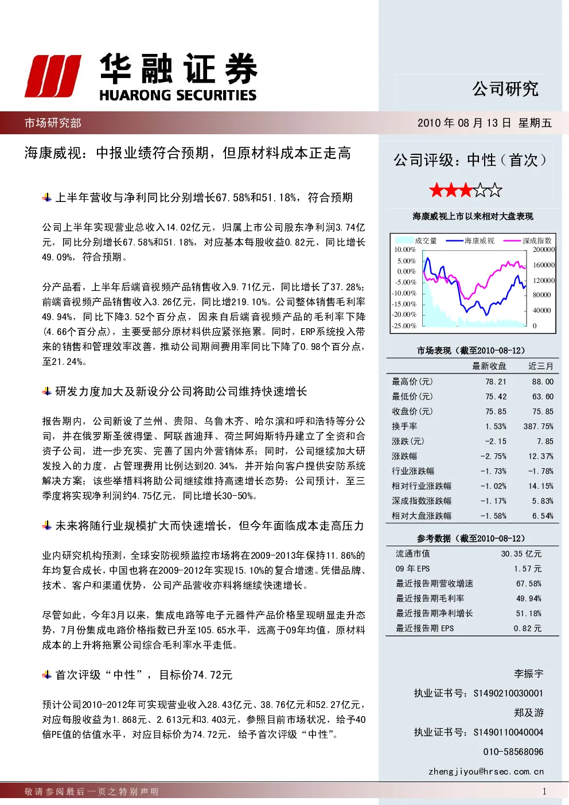This screenshot has width=569, height=805.
Task: Click the page number 1
Action: click(544, 792)
